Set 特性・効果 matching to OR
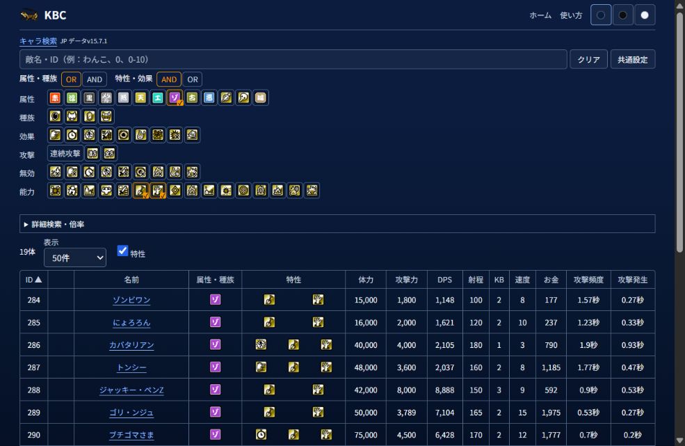 [193, 79]
